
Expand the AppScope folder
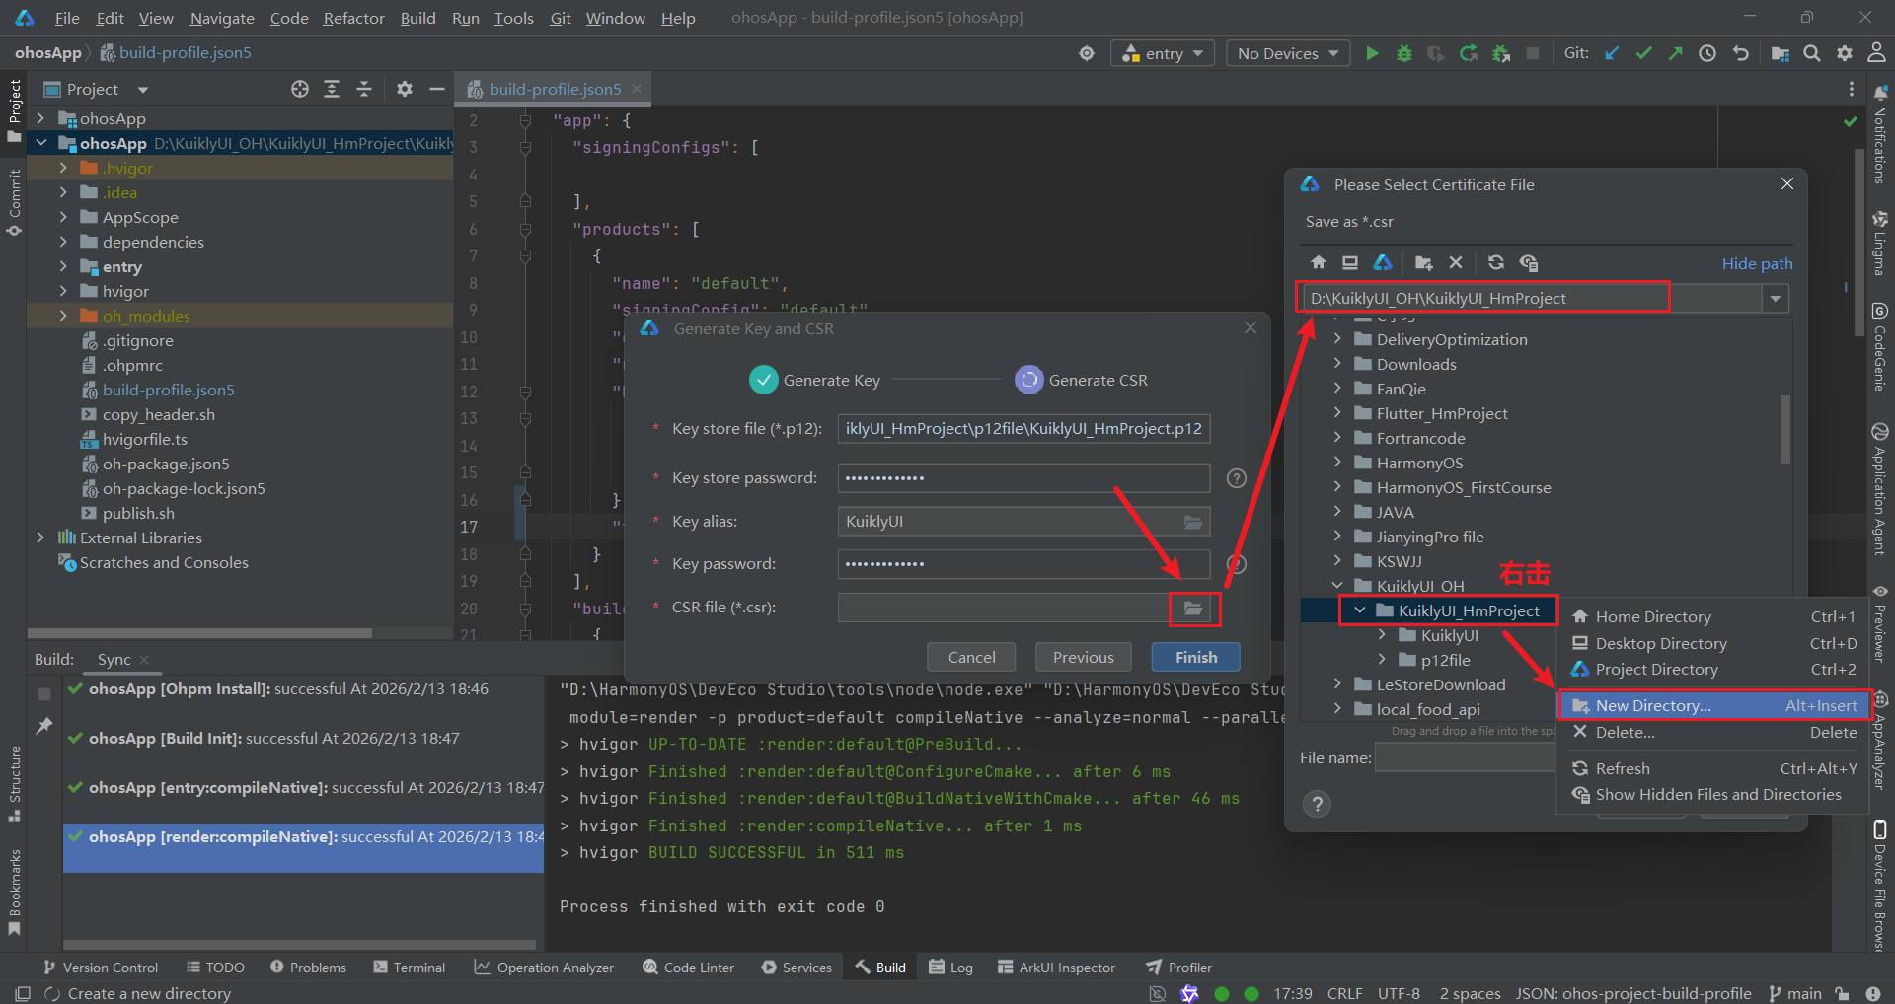pos(63,217)
